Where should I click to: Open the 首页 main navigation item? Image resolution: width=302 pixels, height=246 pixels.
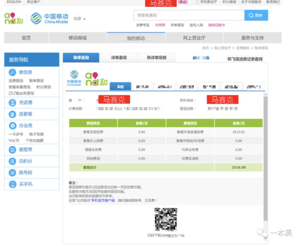pos(26,38)
